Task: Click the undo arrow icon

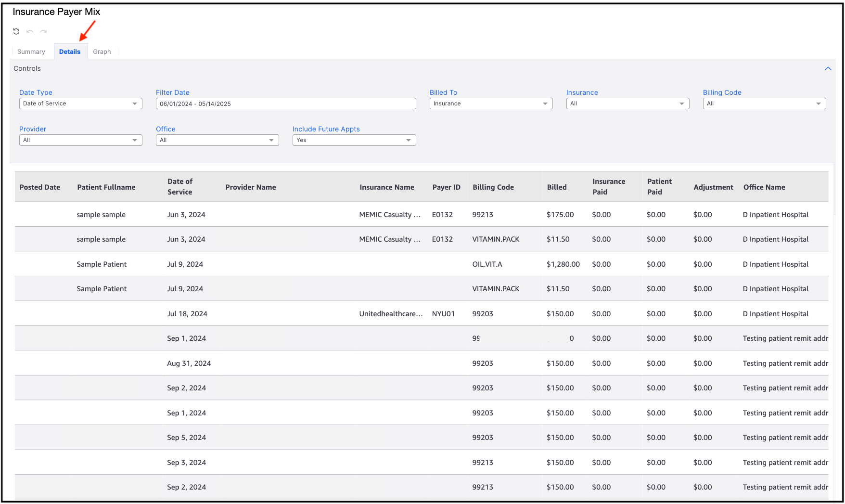Action: pyautogui.click(x=30, y=31)
